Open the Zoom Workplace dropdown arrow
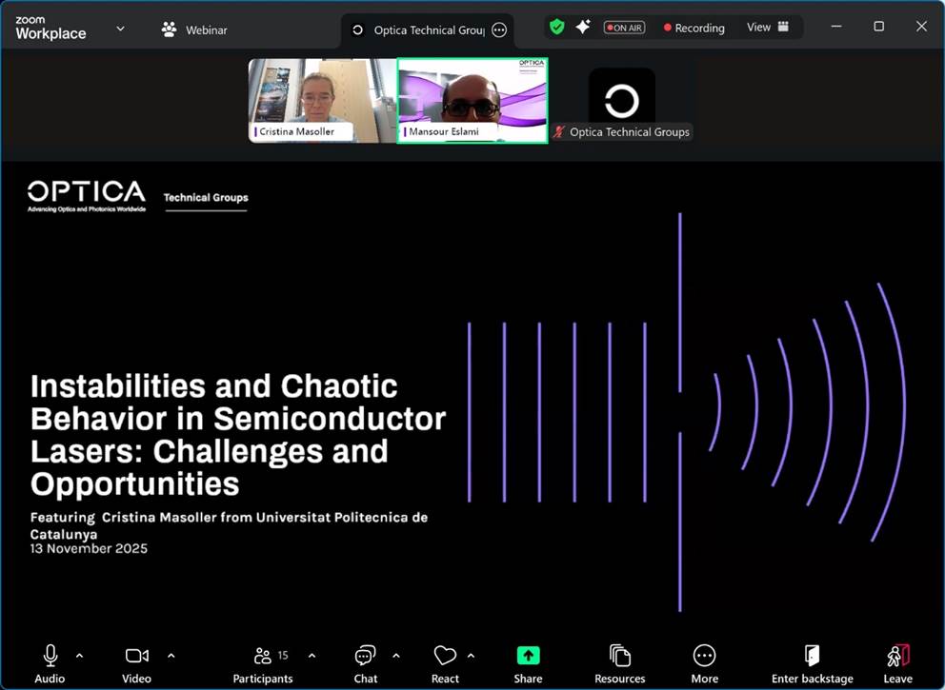This screenshot has width=945, height=690. pos(120,29)
